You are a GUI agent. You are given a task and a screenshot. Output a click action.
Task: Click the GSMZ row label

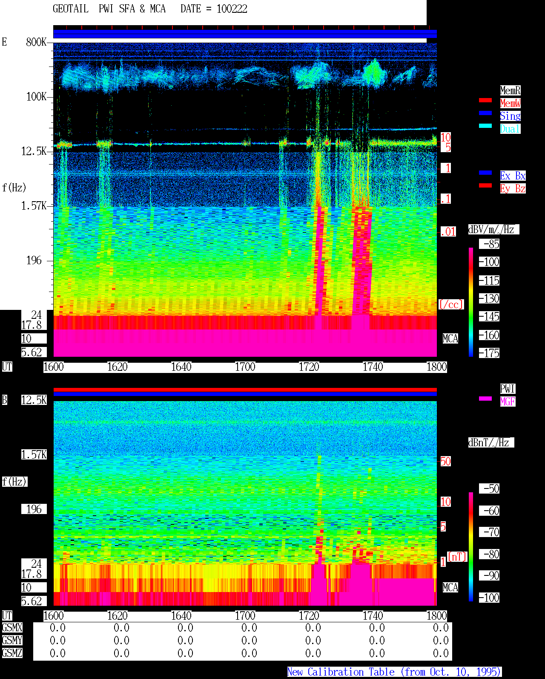click(12, 653)
